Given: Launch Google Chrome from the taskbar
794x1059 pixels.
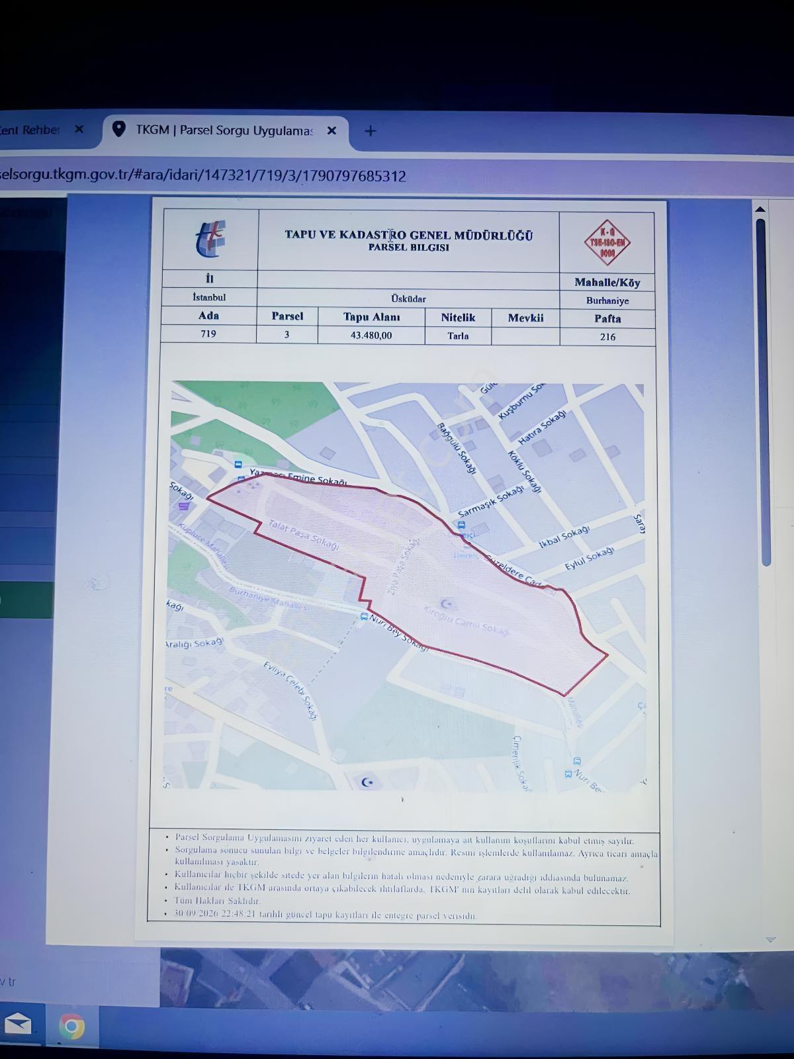Looking at the screenshot, I should [71, 1027].
